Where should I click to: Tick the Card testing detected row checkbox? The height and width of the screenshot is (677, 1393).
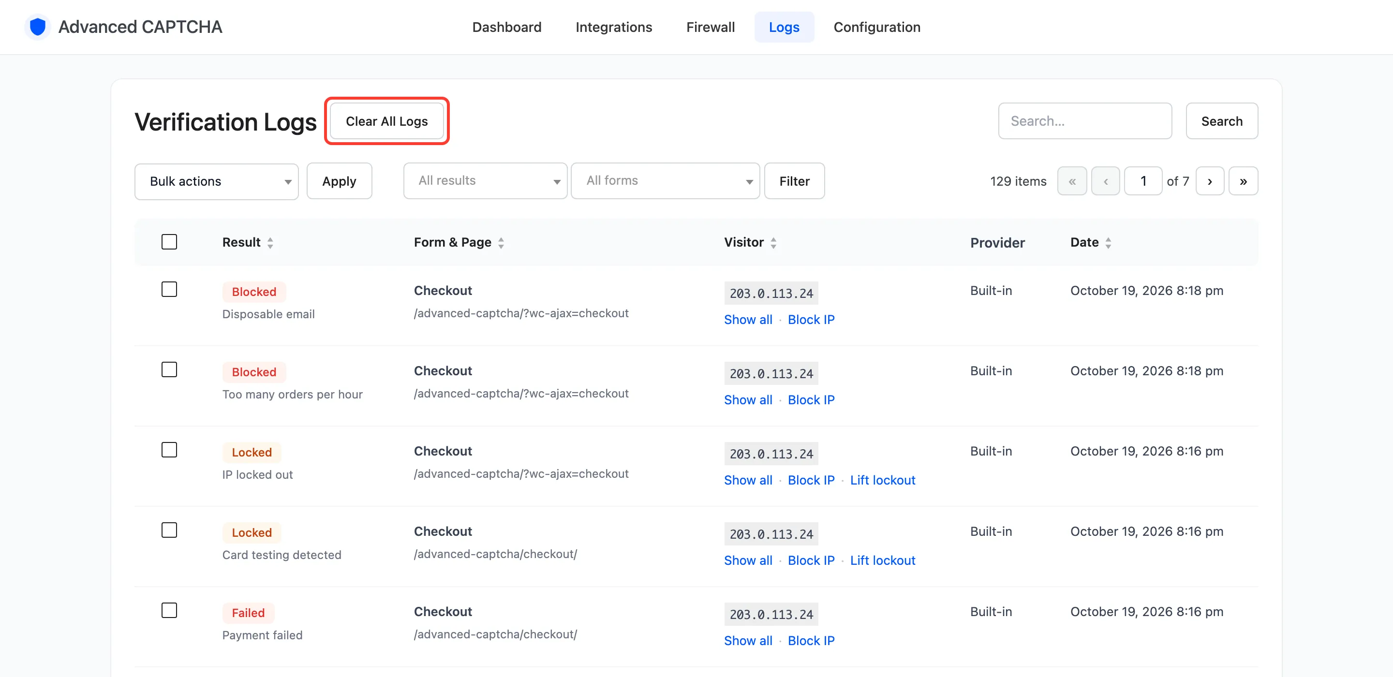169,530
